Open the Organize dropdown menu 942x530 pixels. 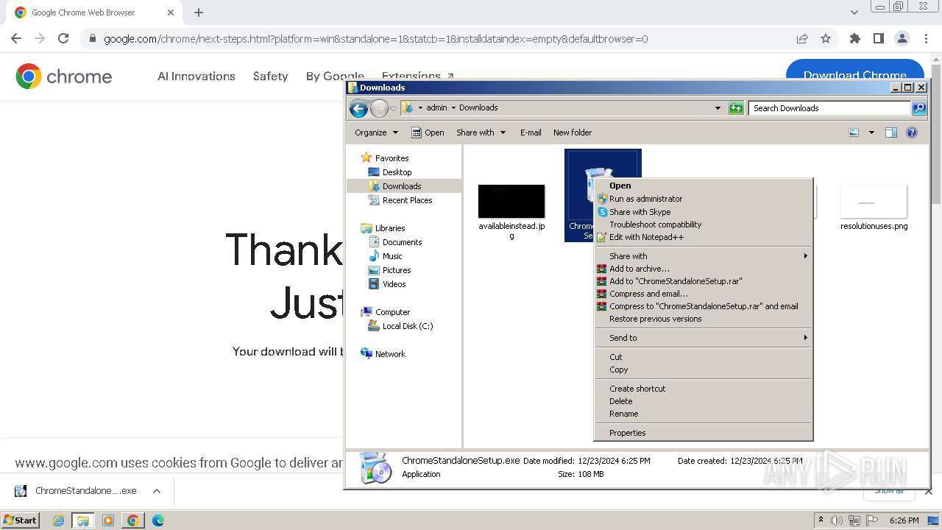tap(376, 132)
